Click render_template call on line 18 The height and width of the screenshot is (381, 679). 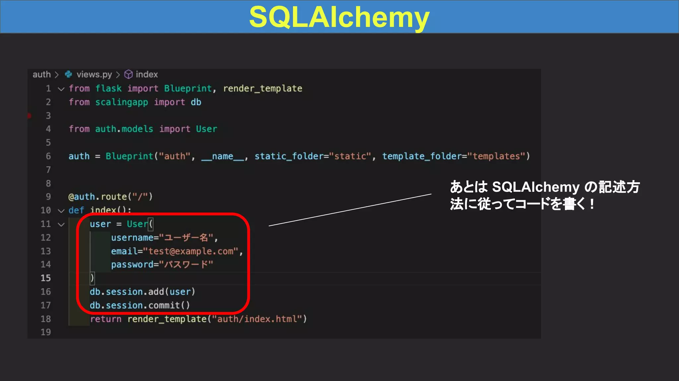167,319
